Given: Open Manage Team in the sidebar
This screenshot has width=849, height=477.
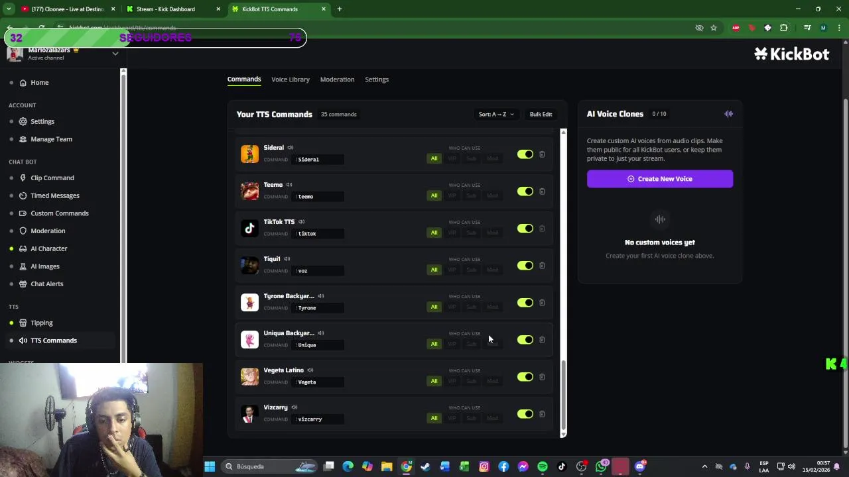Looking at the screenshot, I should 51,139.
